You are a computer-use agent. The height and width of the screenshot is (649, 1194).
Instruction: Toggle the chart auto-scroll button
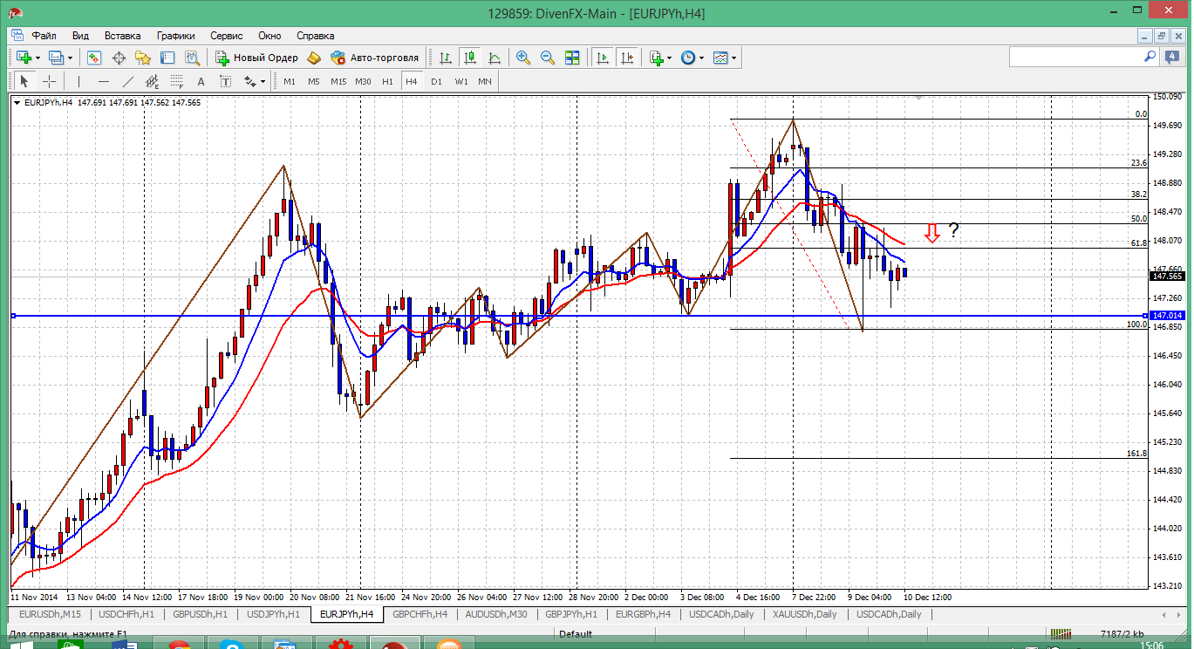tap(602, 58)
